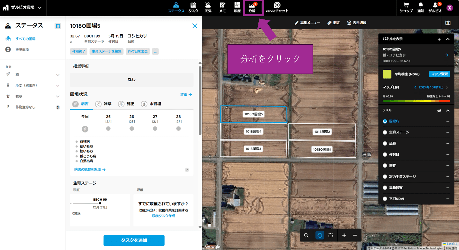
Task: Switch to the 病害 tab
Action: tap(80, 104)
